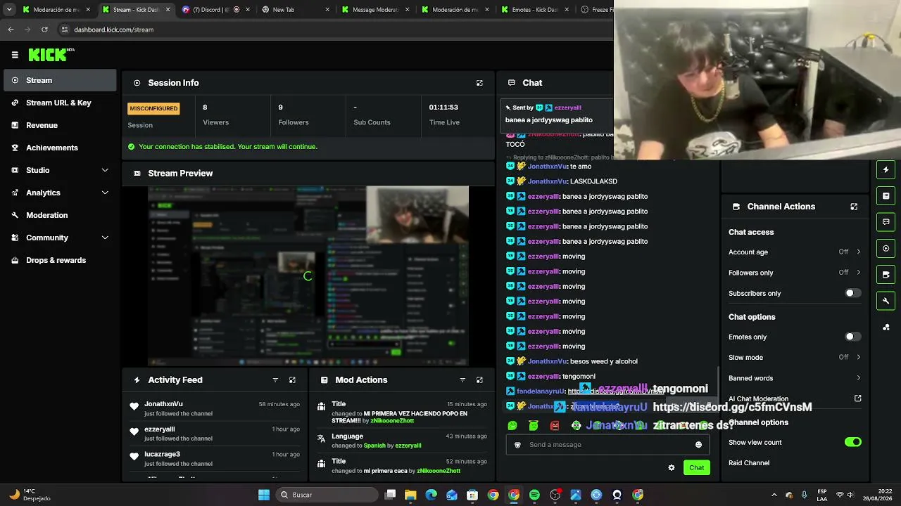Open the browser tab list dropdown

[9, 10]
